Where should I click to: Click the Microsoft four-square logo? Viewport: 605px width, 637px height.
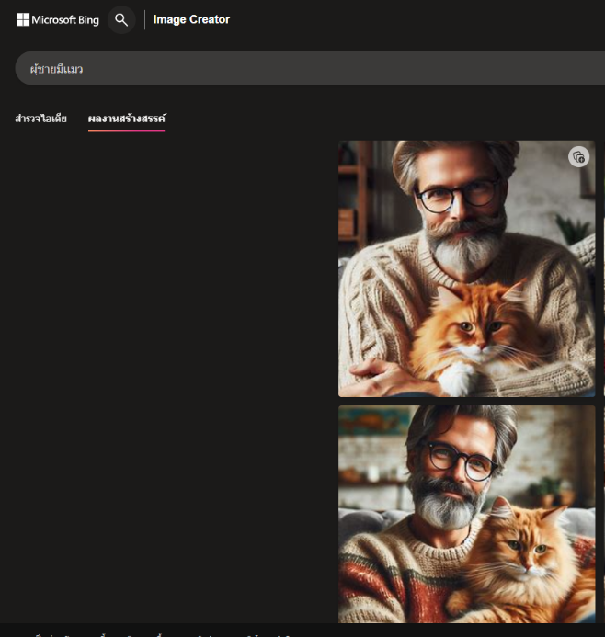coord(23,19)
